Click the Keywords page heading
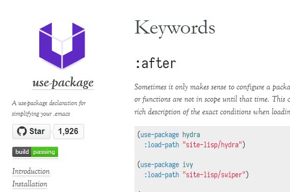Viewport: 290px width, 192px height. coord(175,27)
